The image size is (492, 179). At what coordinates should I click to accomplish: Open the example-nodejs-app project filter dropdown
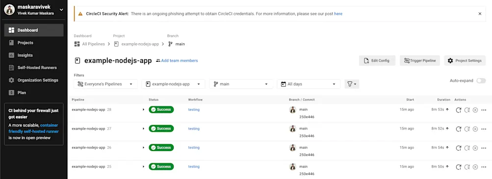[x=173, y=84]
